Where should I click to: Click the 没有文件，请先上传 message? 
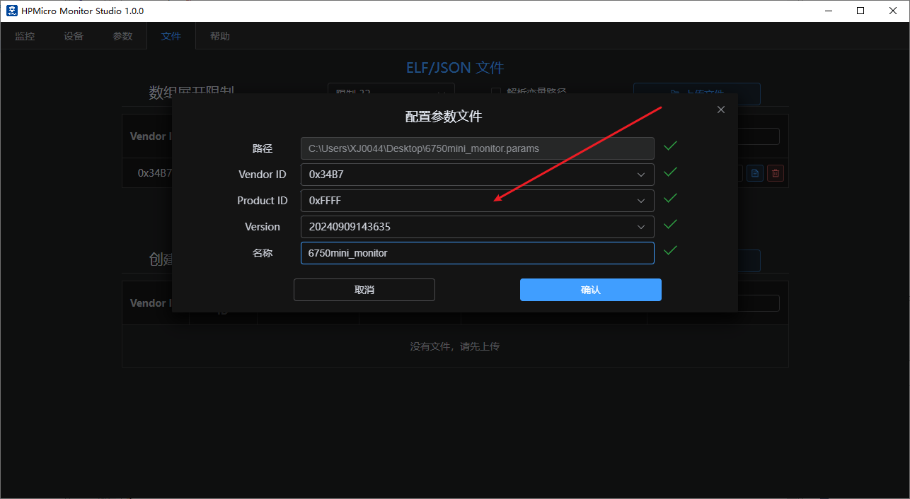pyautogui.click(x=455, y=346)
